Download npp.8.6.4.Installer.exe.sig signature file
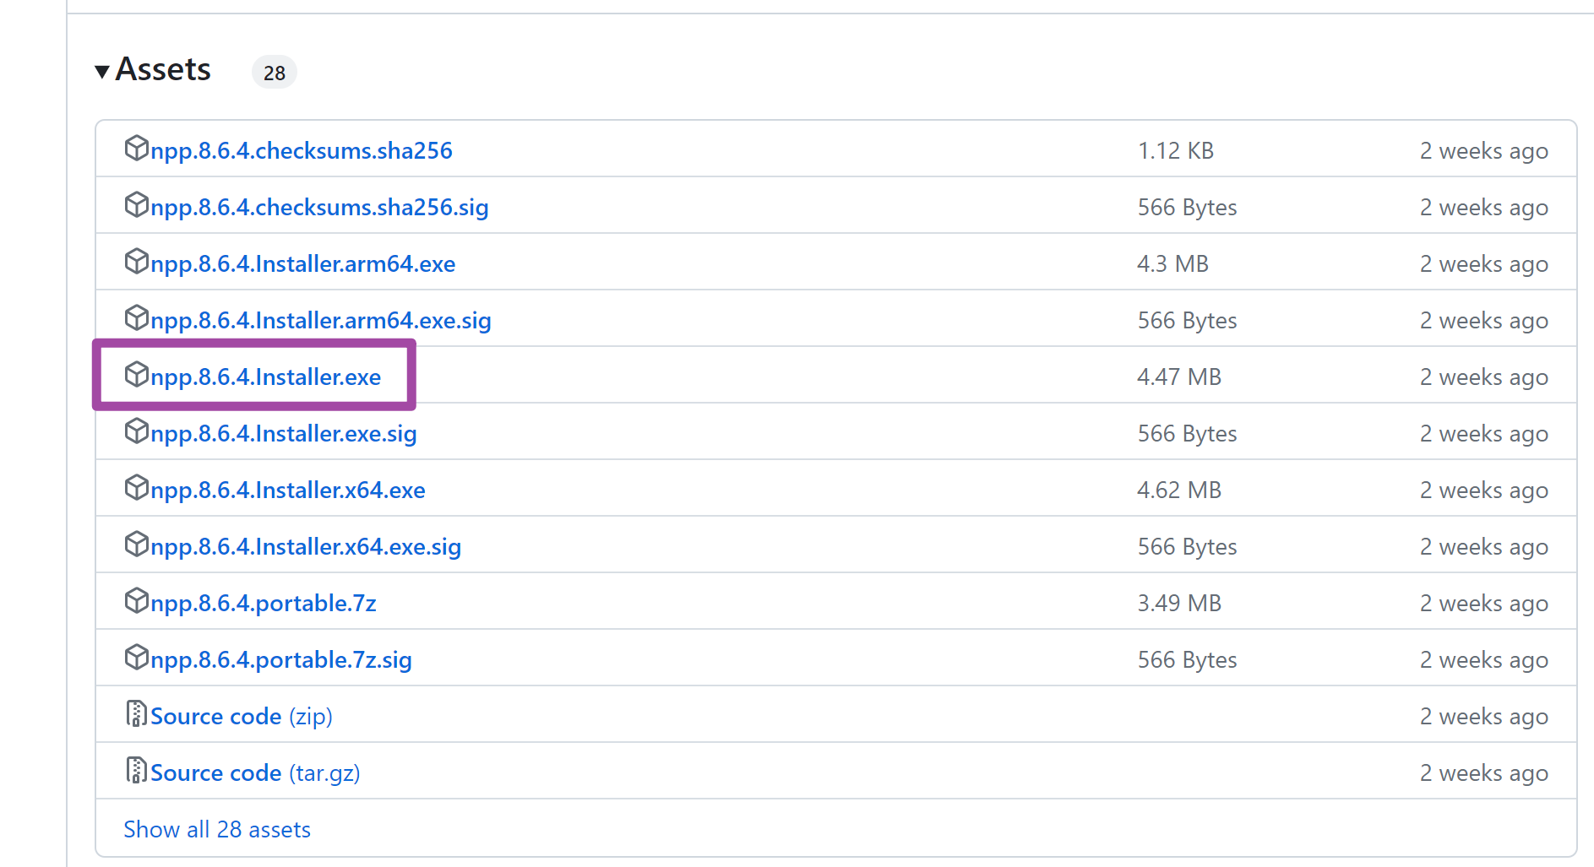Image resolution: width=1594 pixels, height=867 pixels. point(283,434)
